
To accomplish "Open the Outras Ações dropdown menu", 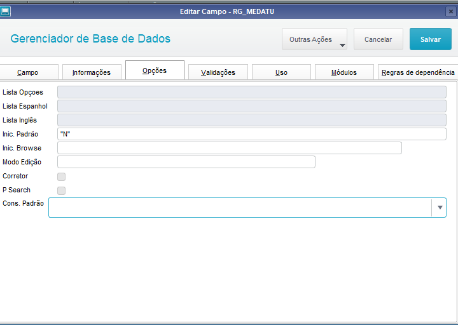I will 314,39.
